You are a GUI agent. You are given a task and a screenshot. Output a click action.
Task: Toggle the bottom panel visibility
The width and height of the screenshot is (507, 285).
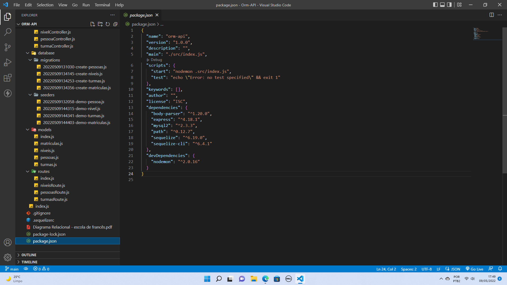point(442,4)
